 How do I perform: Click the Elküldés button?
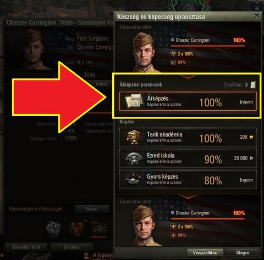pos(71,247)
